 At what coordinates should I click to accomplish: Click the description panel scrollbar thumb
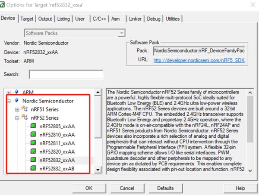tap(250, 119)
